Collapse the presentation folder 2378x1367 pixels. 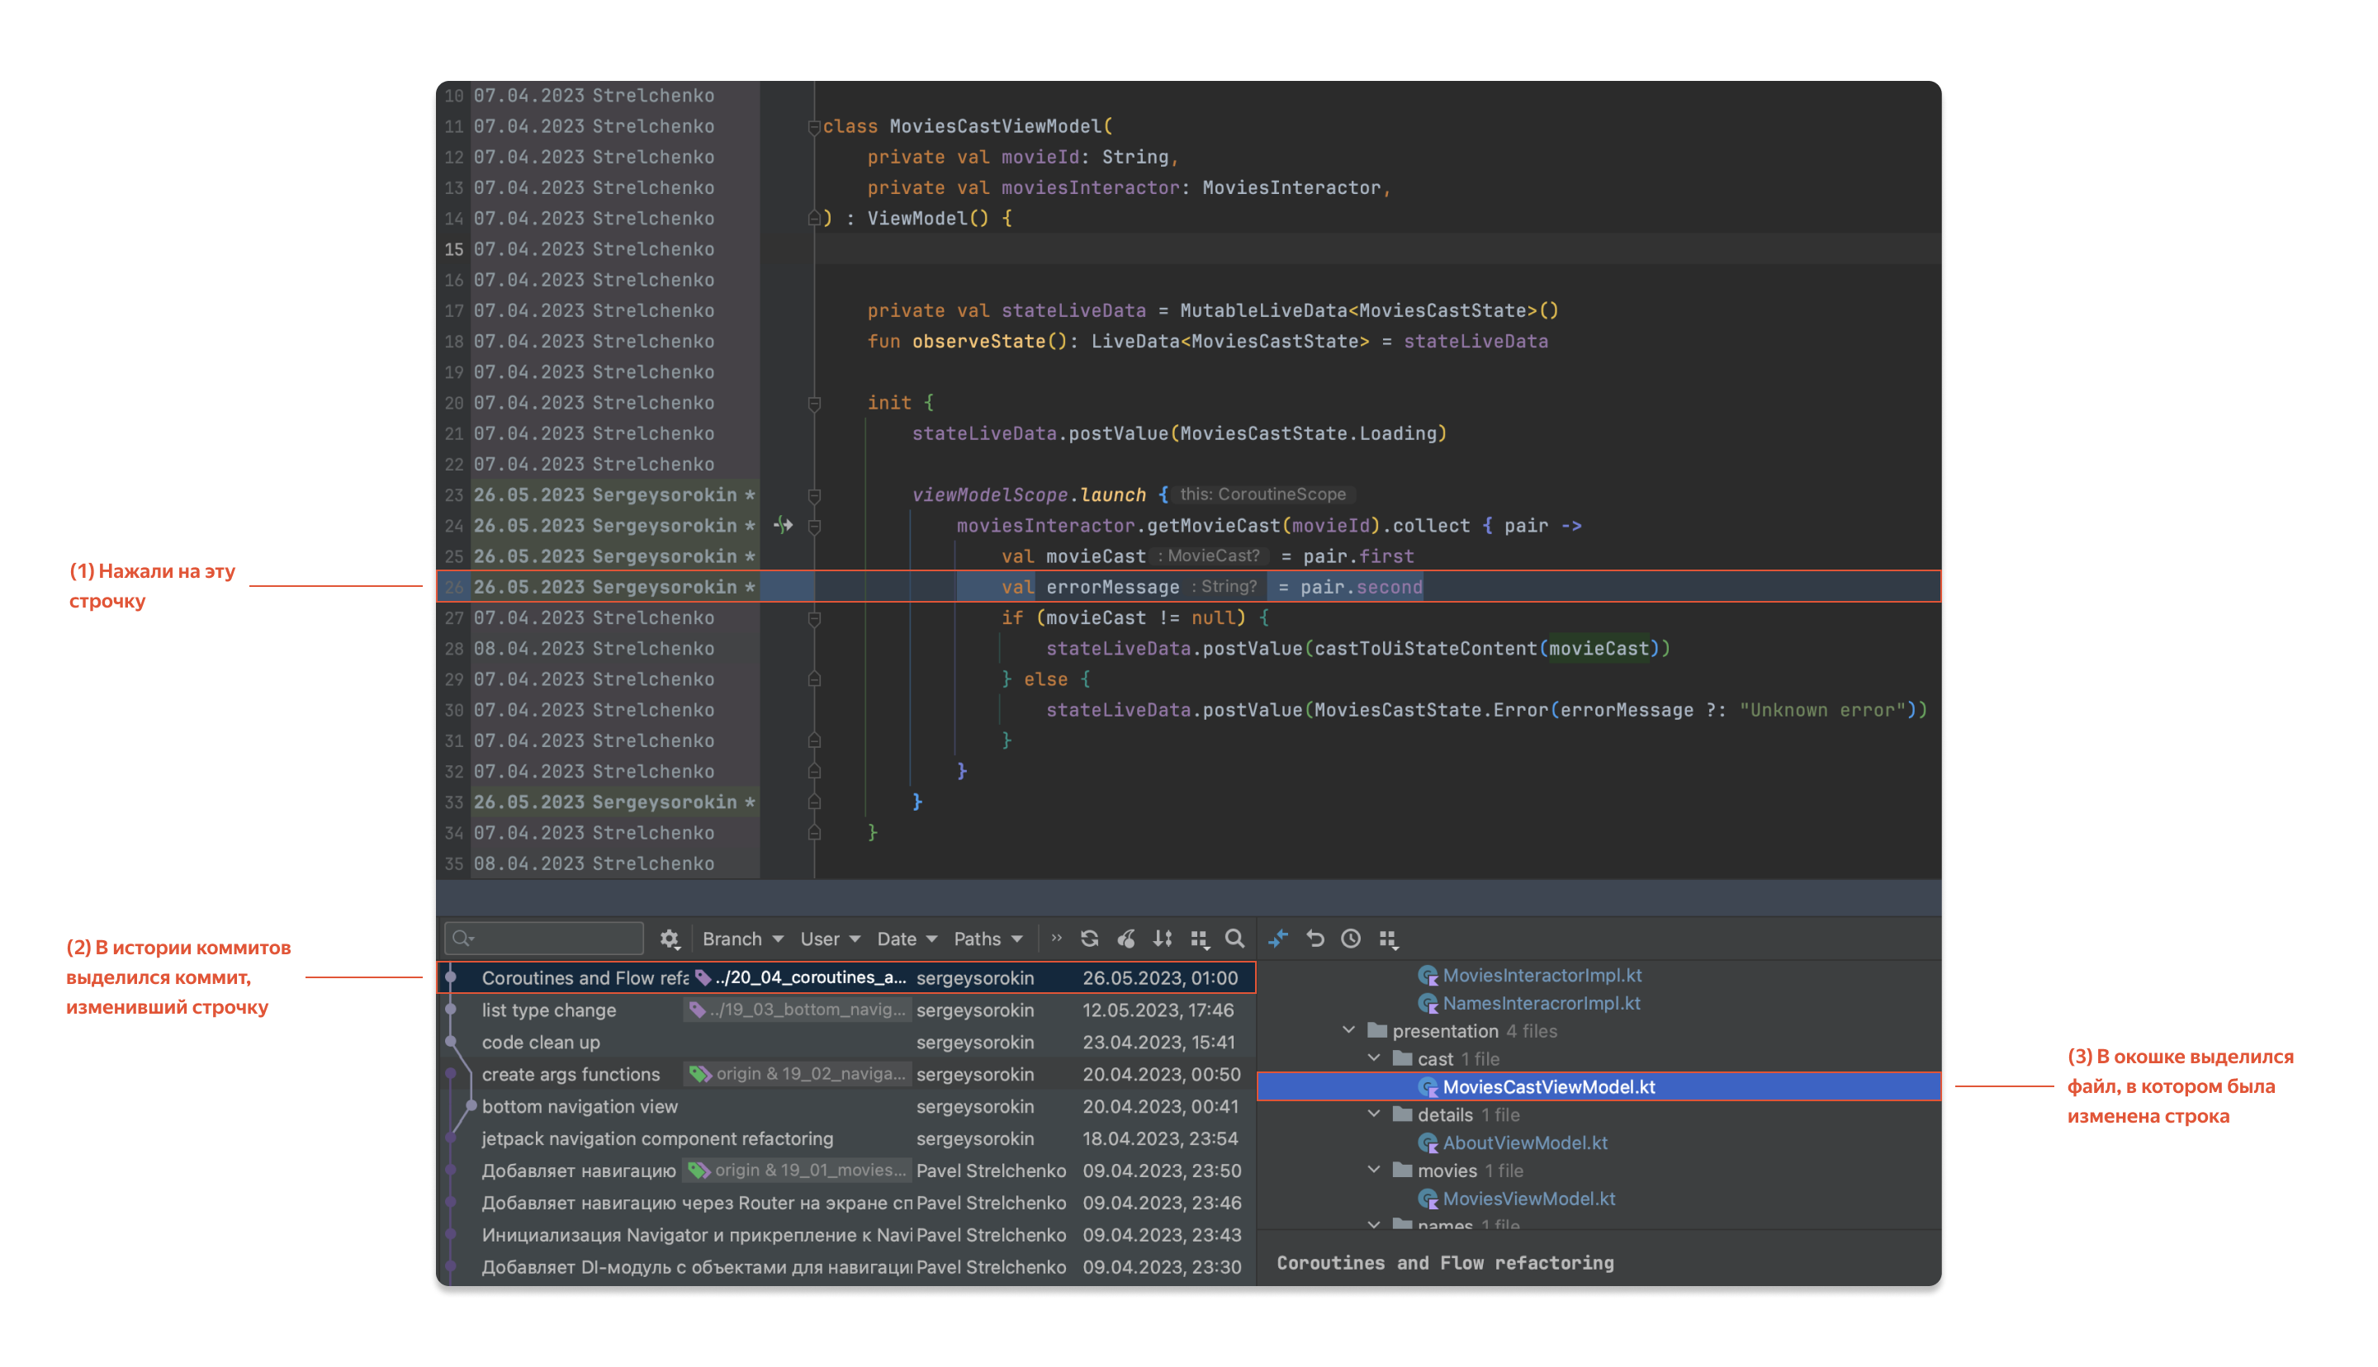point(1349,1030)
